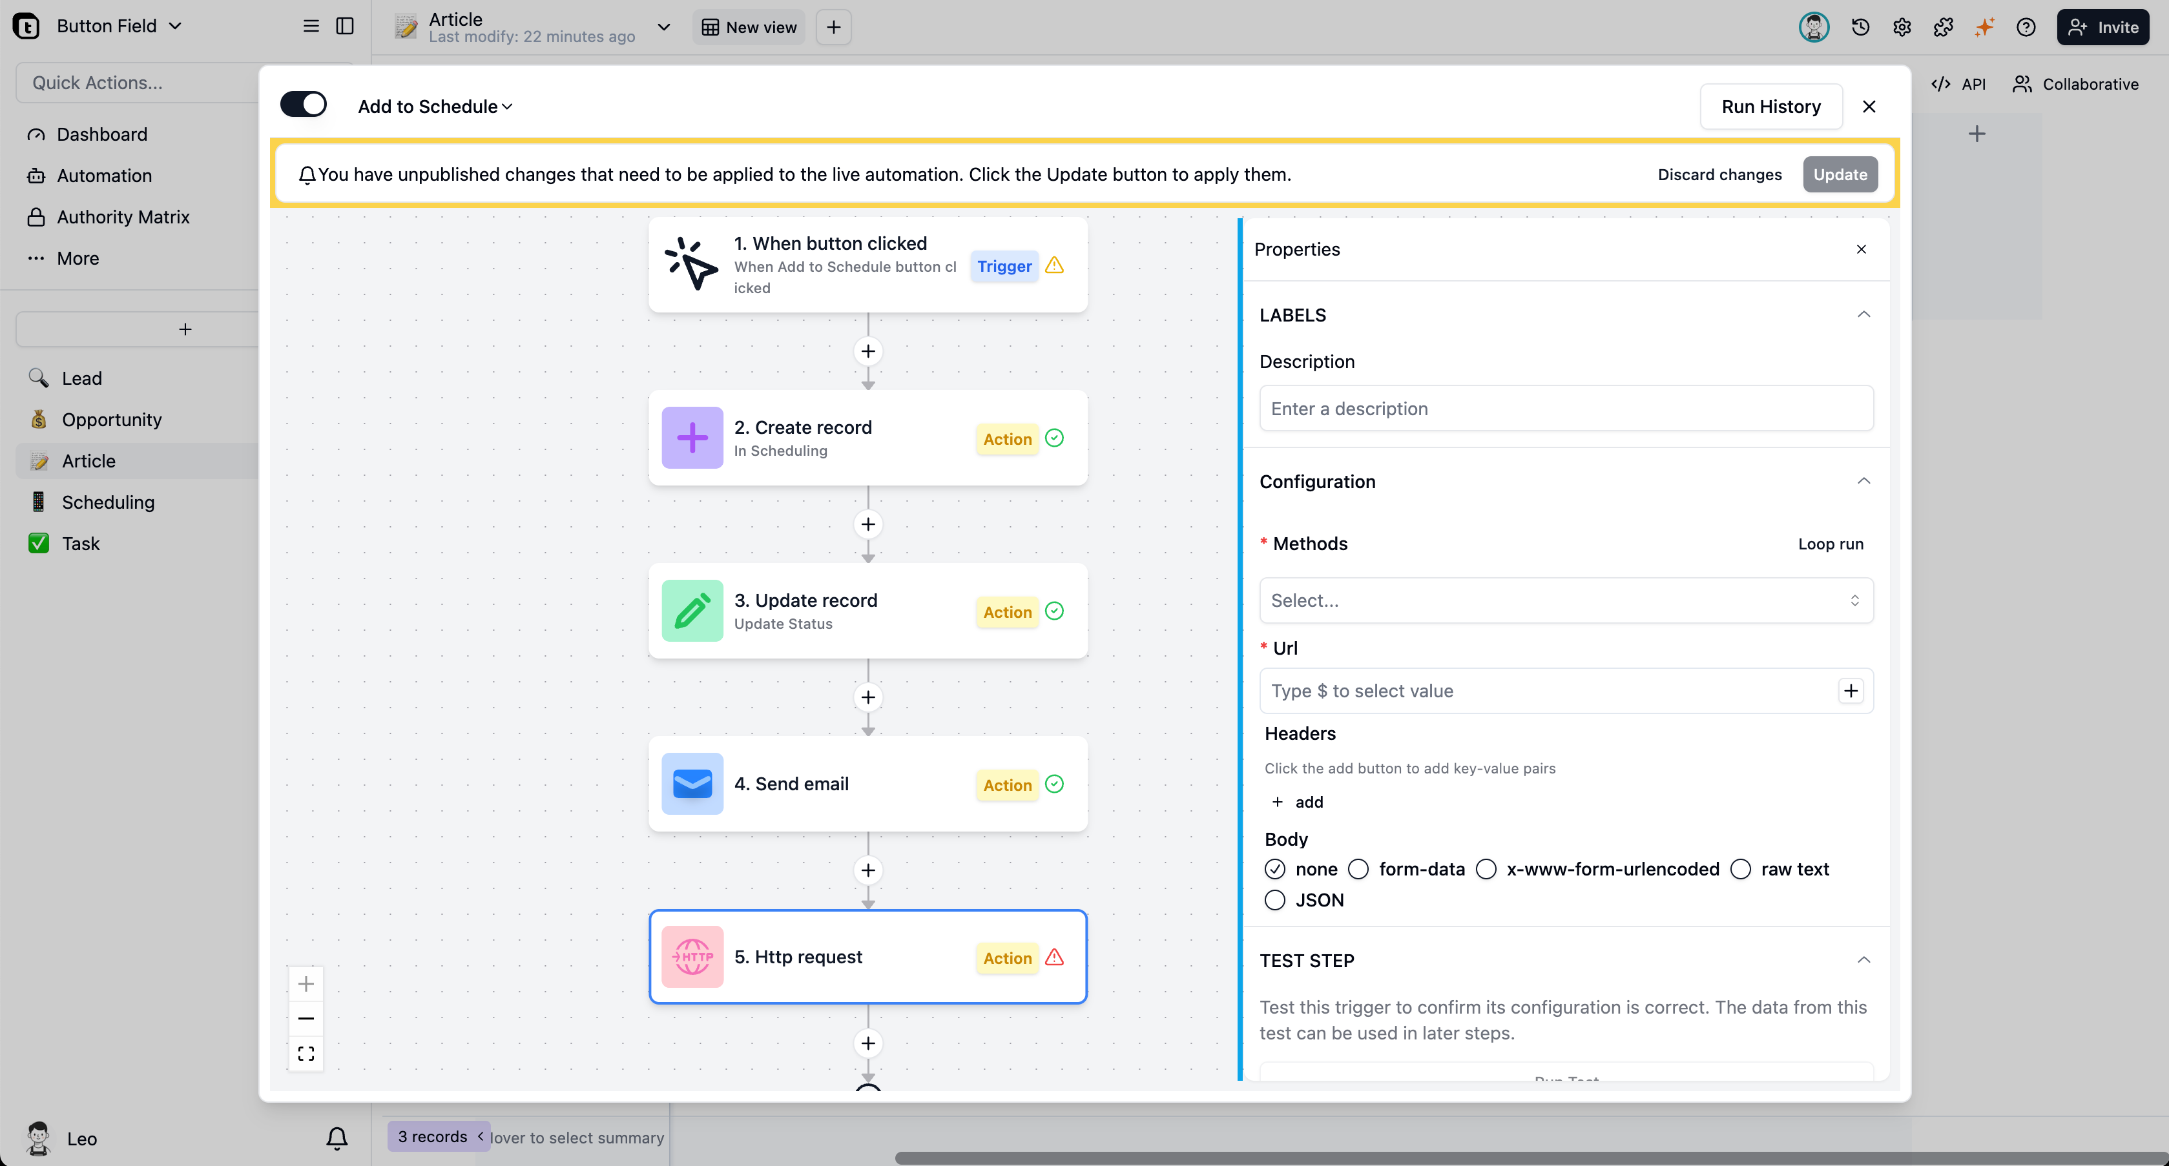The image size is (2169, 1166).
Task: Add a step after When button clicked
Action: click(868, 351)
